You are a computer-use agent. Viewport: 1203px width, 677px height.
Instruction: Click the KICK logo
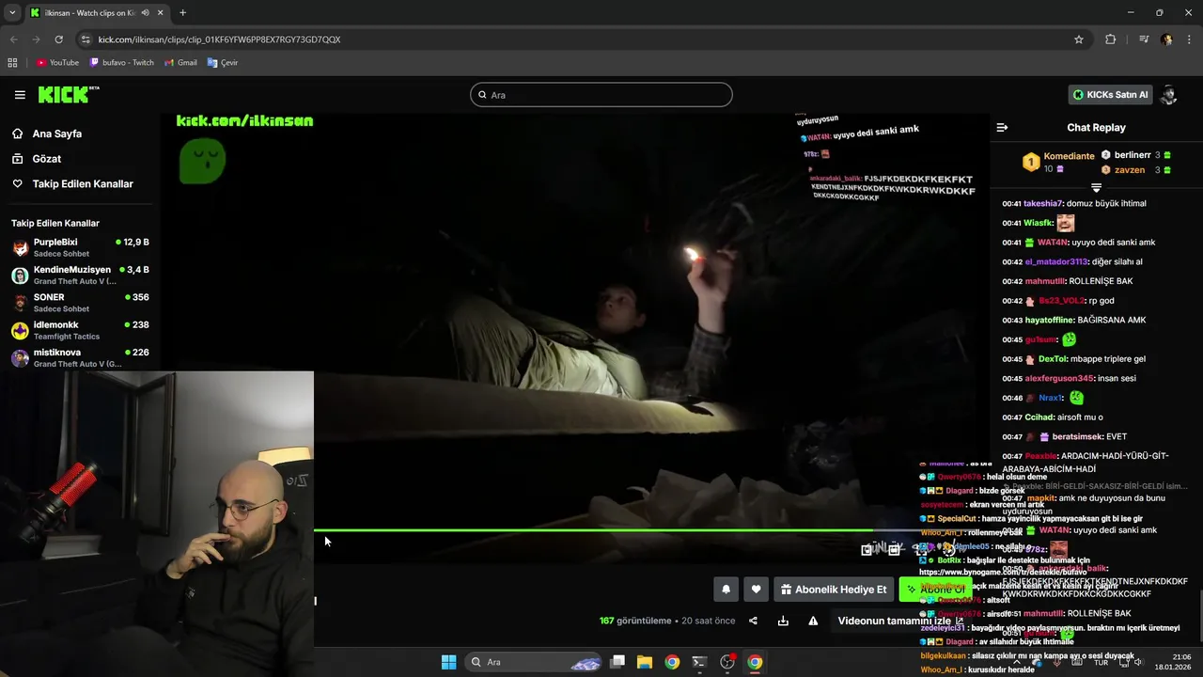click(69, 94)
